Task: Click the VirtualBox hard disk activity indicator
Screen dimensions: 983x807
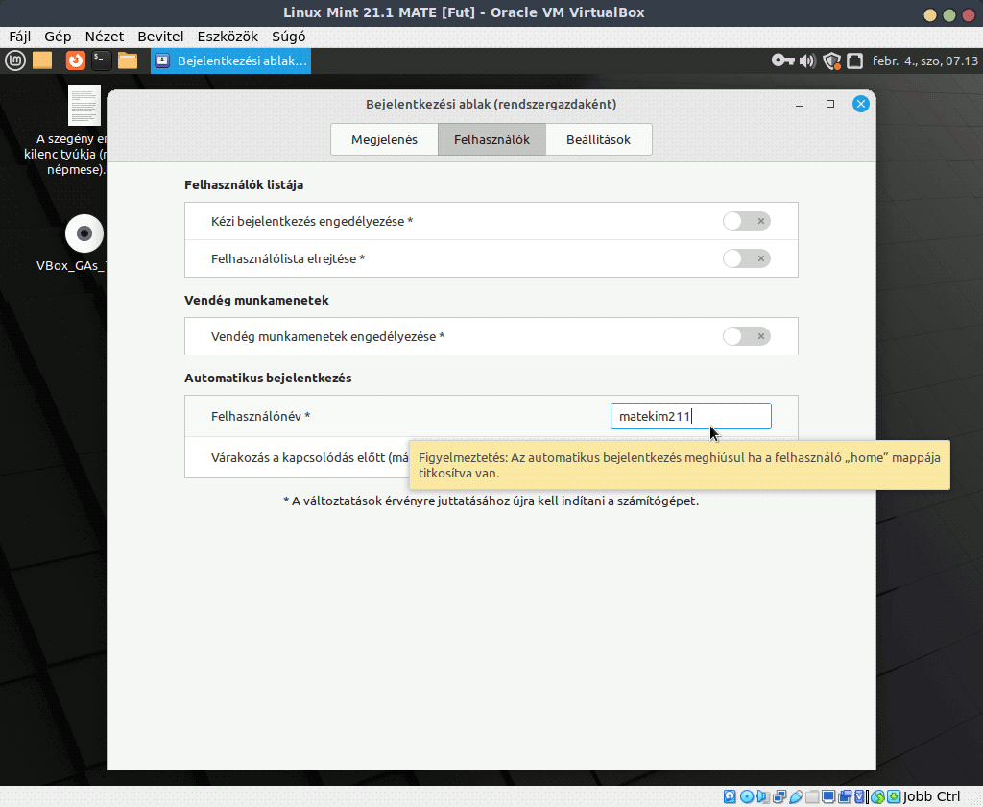Action: [730, 796]
